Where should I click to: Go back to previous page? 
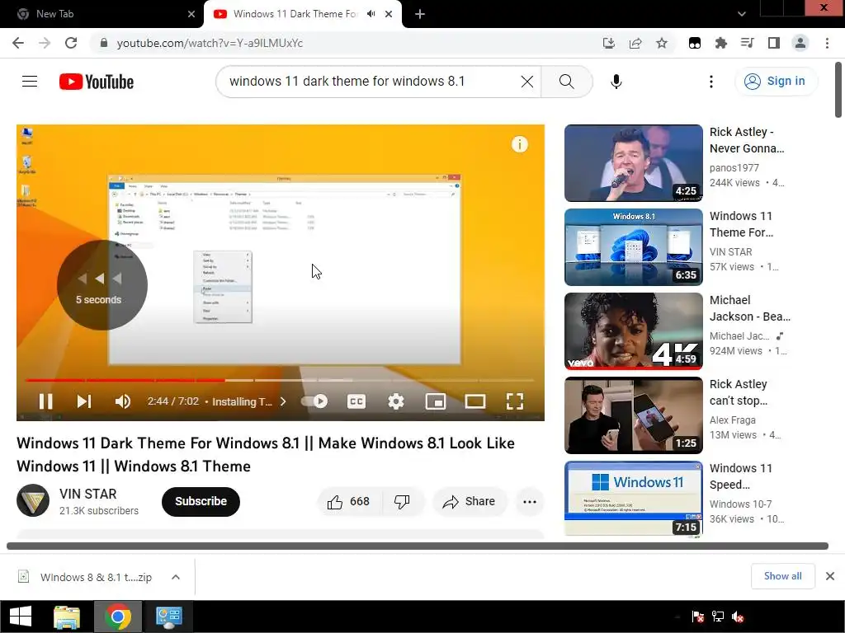click(18, 43)
